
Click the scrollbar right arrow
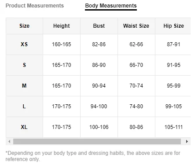(x=187, y=142)
